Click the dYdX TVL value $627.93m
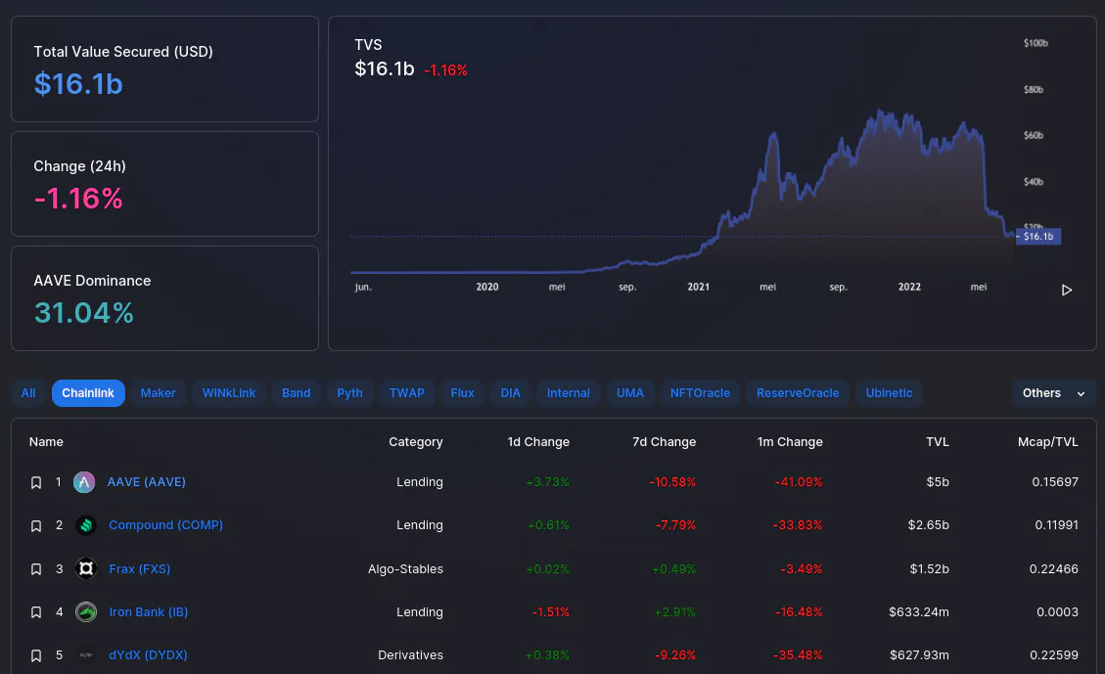 pyautogui.click(x=920, y=655)
